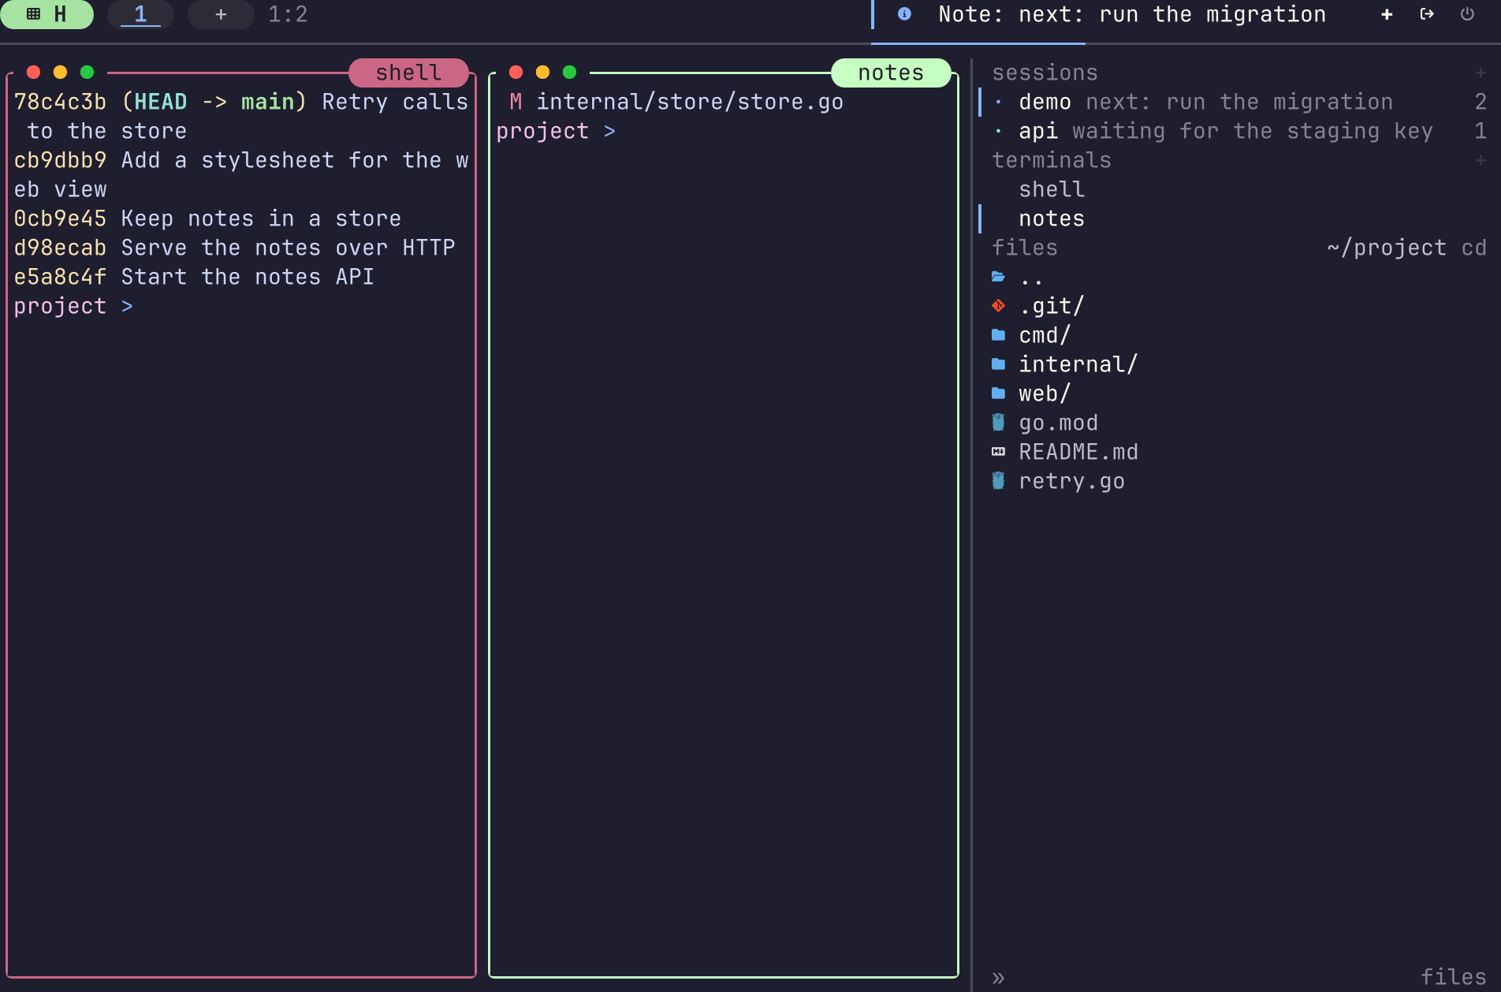Click internal/store/store.go in notes pane
Image resolution: width=1501 pixels, height=992 pixels.
click(690, 102)
